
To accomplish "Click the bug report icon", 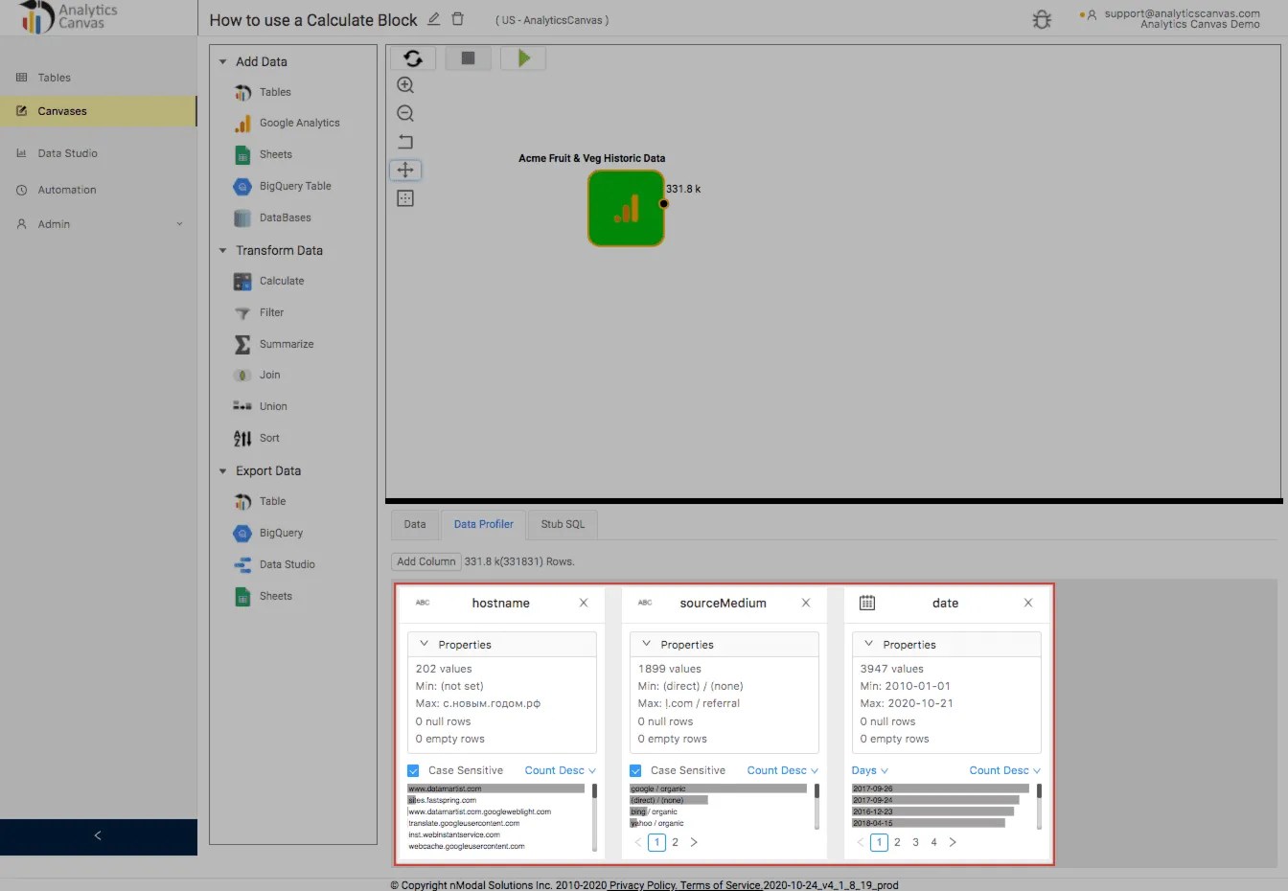I will (1042, 19).
